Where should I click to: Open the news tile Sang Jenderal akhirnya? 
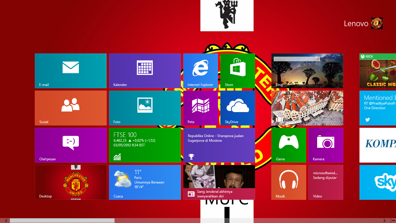pyautogui.click(x=219, y=182)
